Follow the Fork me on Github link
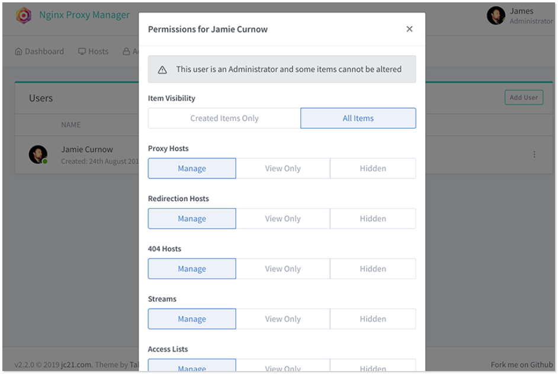 click(x=521, y=365)
